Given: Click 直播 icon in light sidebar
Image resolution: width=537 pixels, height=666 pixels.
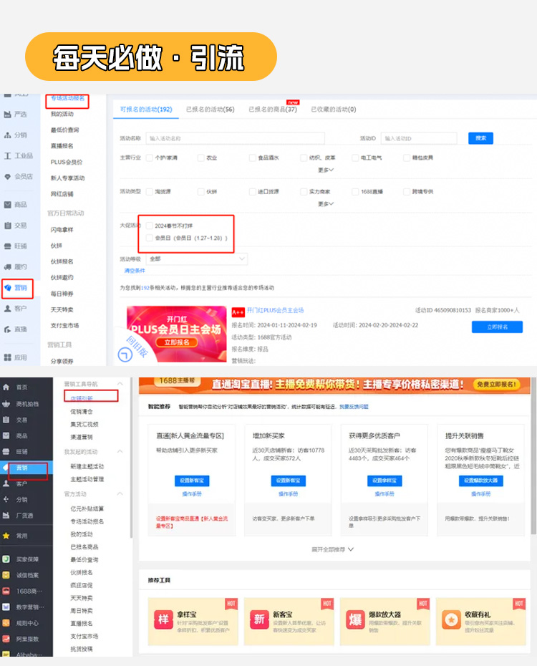Looking at the screenshot, I should [7, 329].
